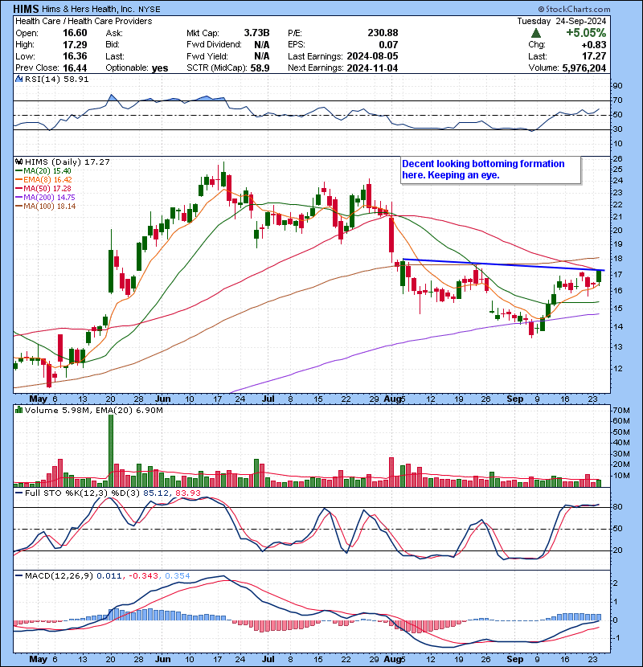Image resolution: width=643 pixels, height=667 pixels.
Task: Click the tallest volume bar on May 20
Action: tap(111, 451)
